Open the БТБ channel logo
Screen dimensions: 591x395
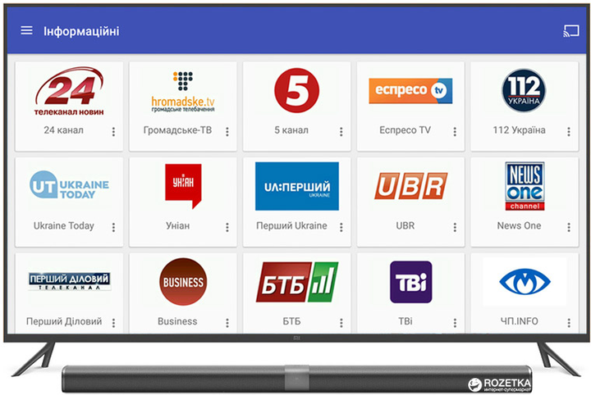297,282
